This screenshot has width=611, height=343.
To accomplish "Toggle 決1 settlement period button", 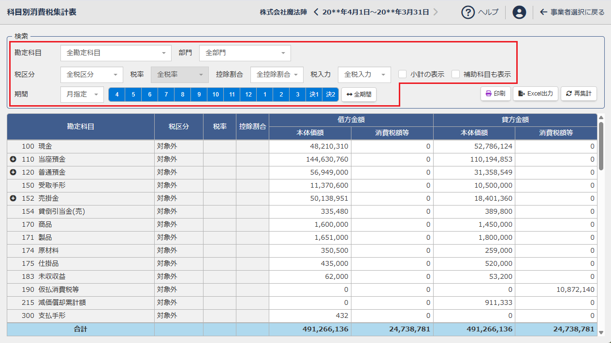I will [314, 95].
